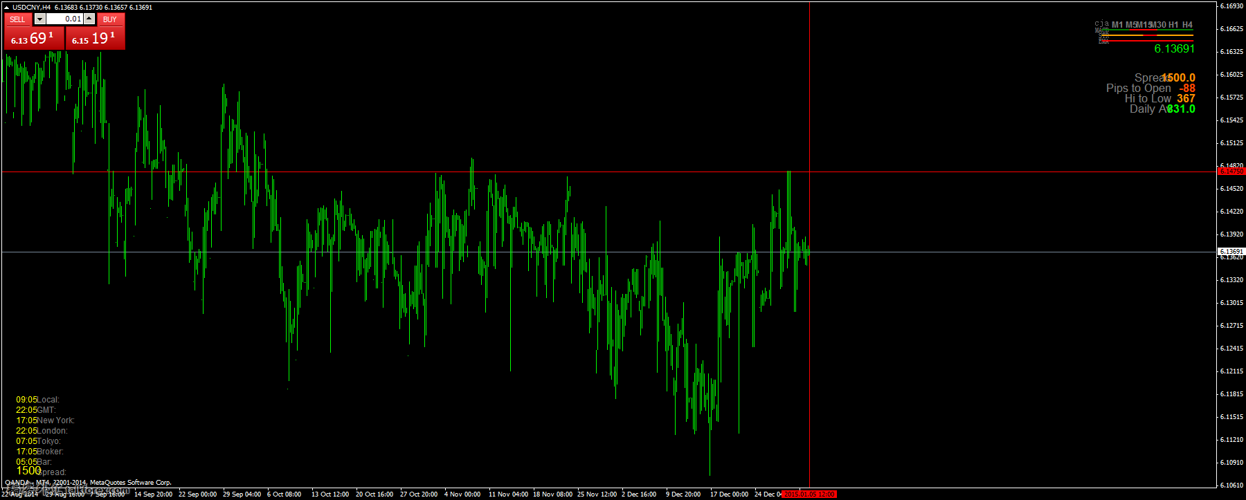Click the USDCNY,H4 chart title text
Viewport: 1246px width, 500px height.
(x=31, y=7)
